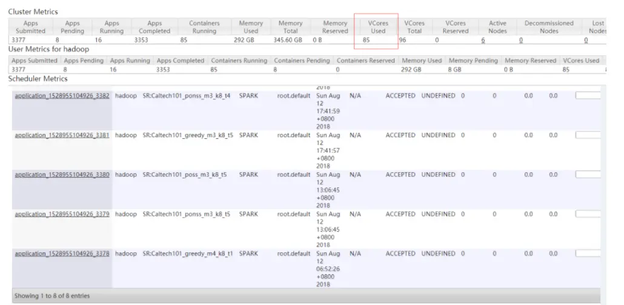Screen dimensions: 624x305
Task: Select name SR:Caltech101_ponss_m3_k8_t5
Action: coord(186,214)
